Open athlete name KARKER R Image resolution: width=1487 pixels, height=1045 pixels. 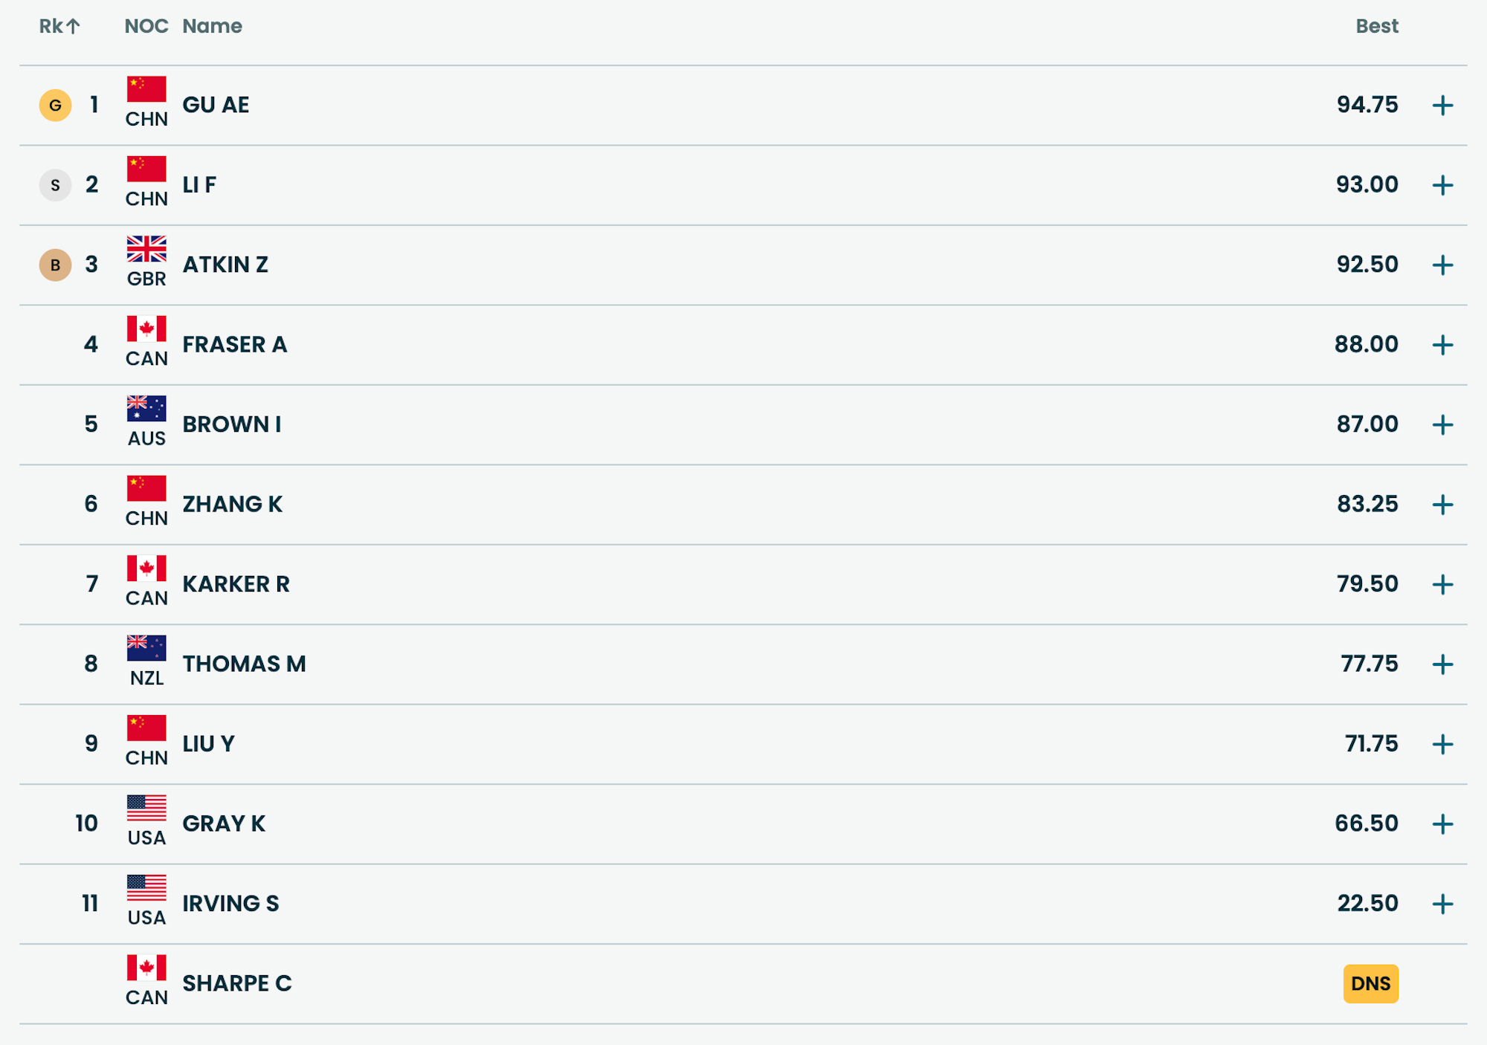pos(236,584)
